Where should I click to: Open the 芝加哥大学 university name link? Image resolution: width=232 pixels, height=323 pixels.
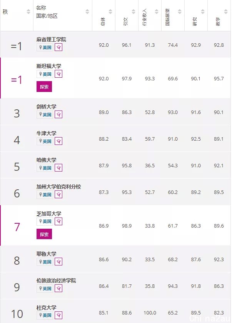pos(49,214)
